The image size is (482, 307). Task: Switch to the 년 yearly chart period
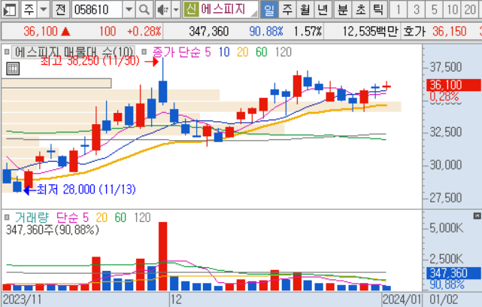coord(323,10)
